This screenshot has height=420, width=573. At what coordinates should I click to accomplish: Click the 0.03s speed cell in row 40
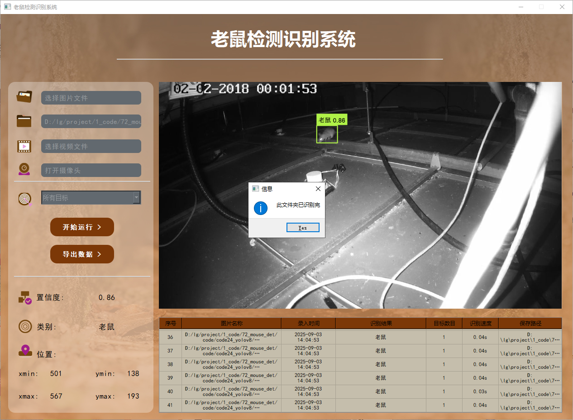[x=480, y=391]
